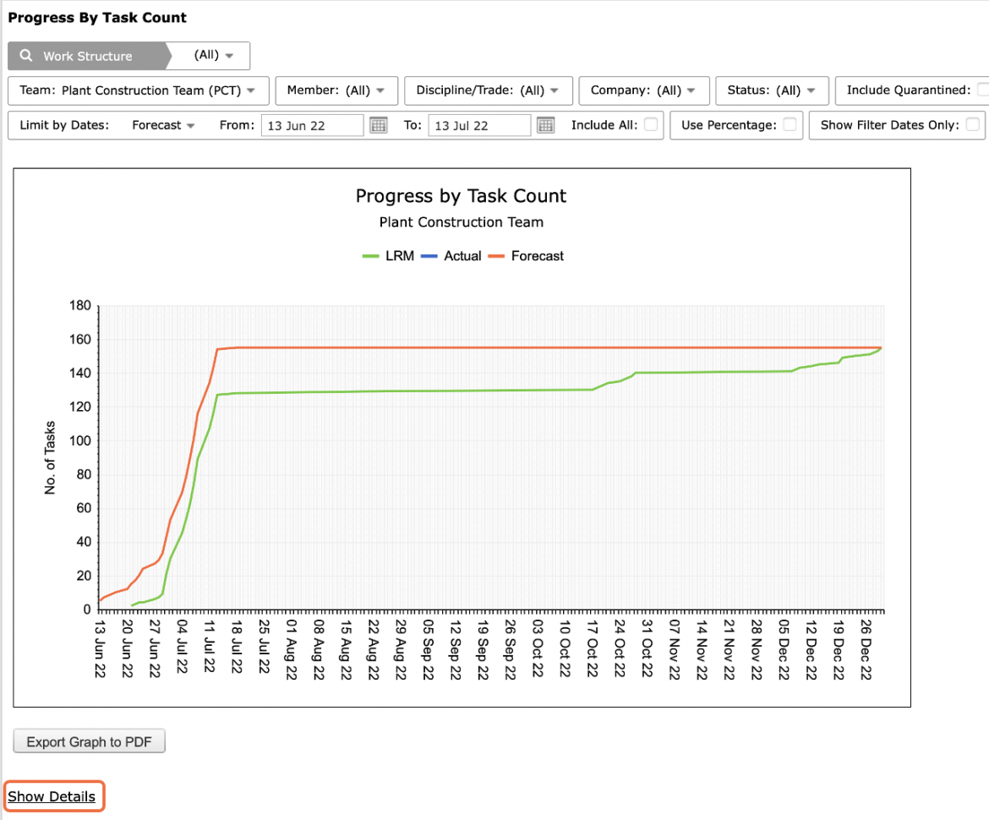This screenshot has width=989, height=820.
Task: Expand the Status (All) dropdown
Action: tap(772, 90)
